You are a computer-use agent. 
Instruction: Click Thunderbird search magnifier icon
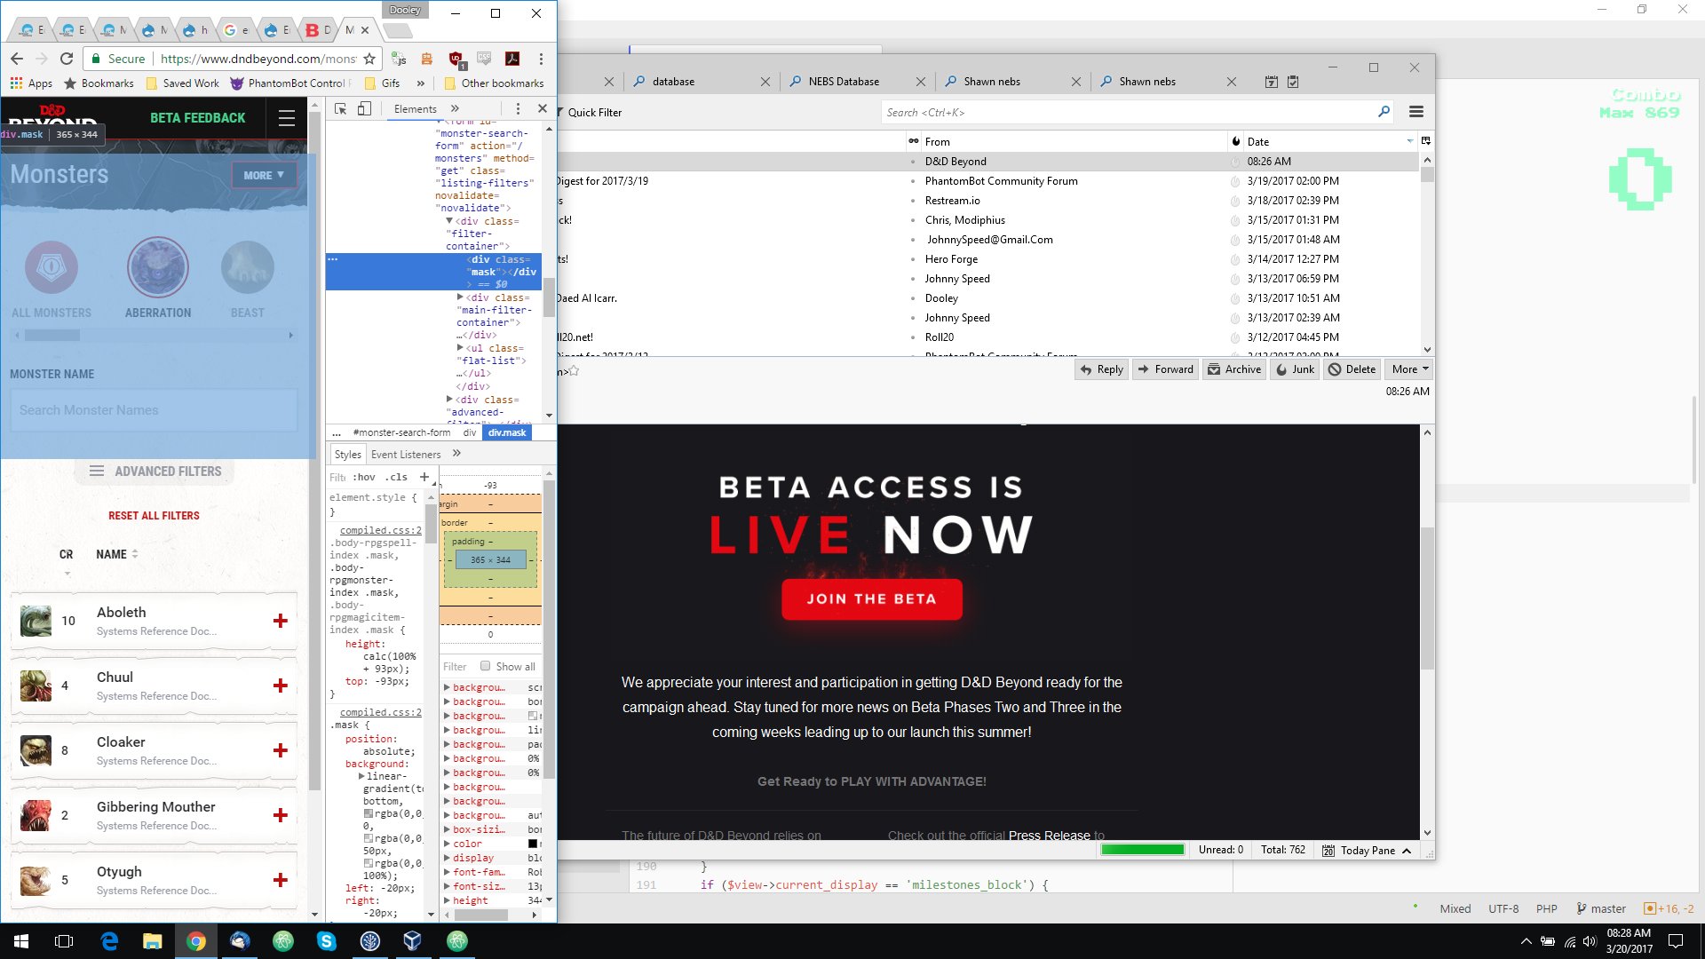(x=1384, y=112)
